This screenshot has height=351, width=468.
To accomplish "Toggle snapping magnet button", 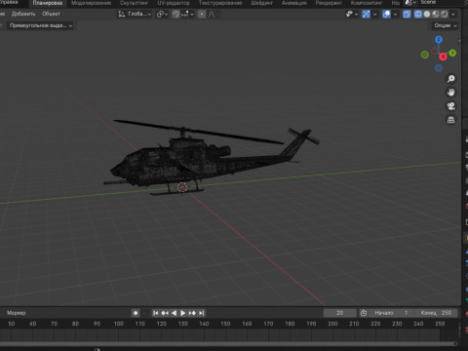I will [x=175, y=15].
